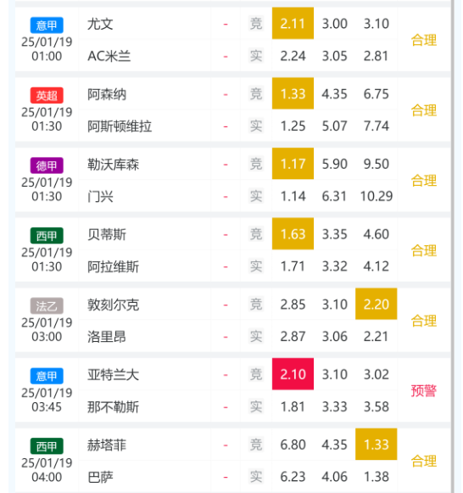This screenshot has width=463, height=493.
Task: Open team 勒沃库森
Action: [113, 165]
